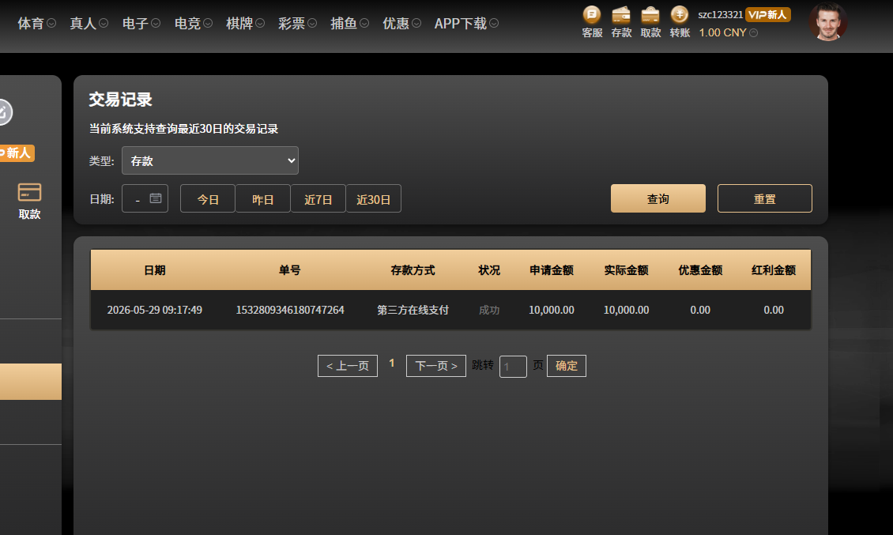Open the 转账 transfer icon in header
This screenshot has width=893, height=535.
[680, 22]
